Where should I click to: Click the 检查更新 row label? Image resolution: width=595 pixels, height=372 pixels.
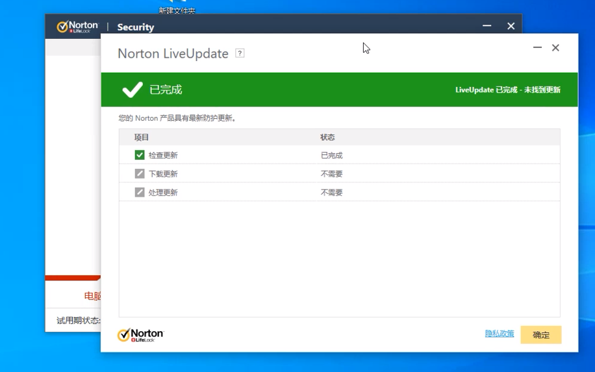(163, 155)
